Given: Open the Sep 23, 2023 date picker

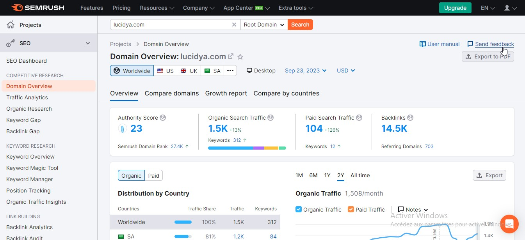Looking at the screenshot, I should click(x=306, y=71).
